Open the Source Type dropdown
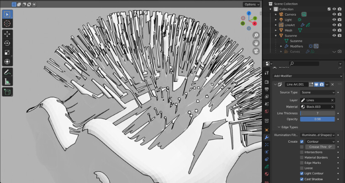345x183 pixels. (x=318, y=92)
